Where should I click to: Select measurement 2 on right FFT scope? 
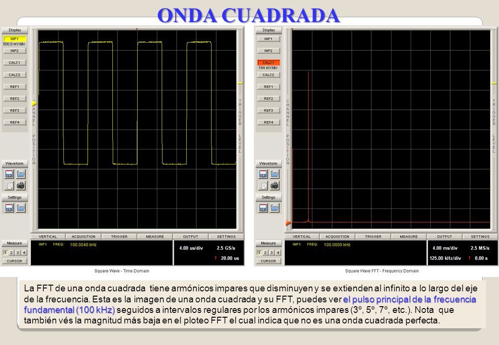tap(265, 253)
